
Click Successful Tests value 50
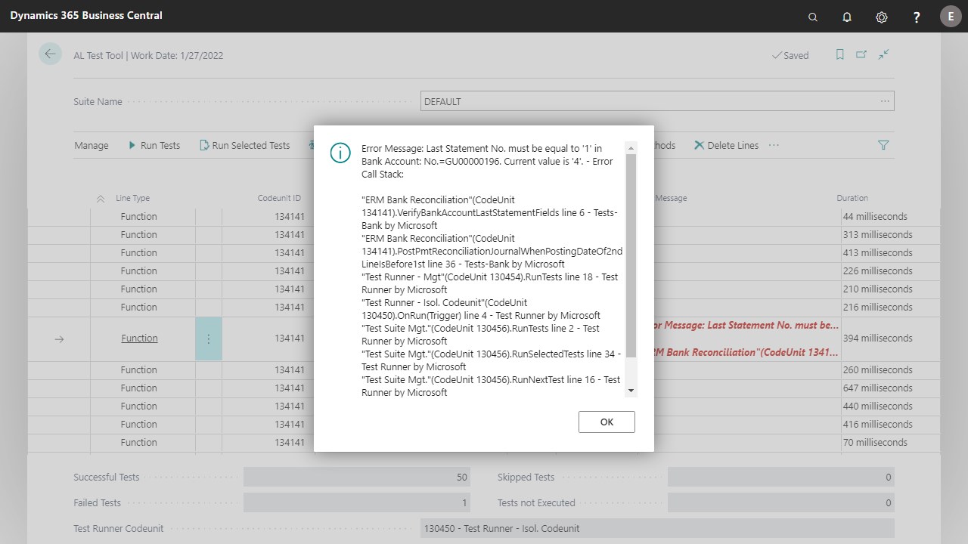[357, 477]
